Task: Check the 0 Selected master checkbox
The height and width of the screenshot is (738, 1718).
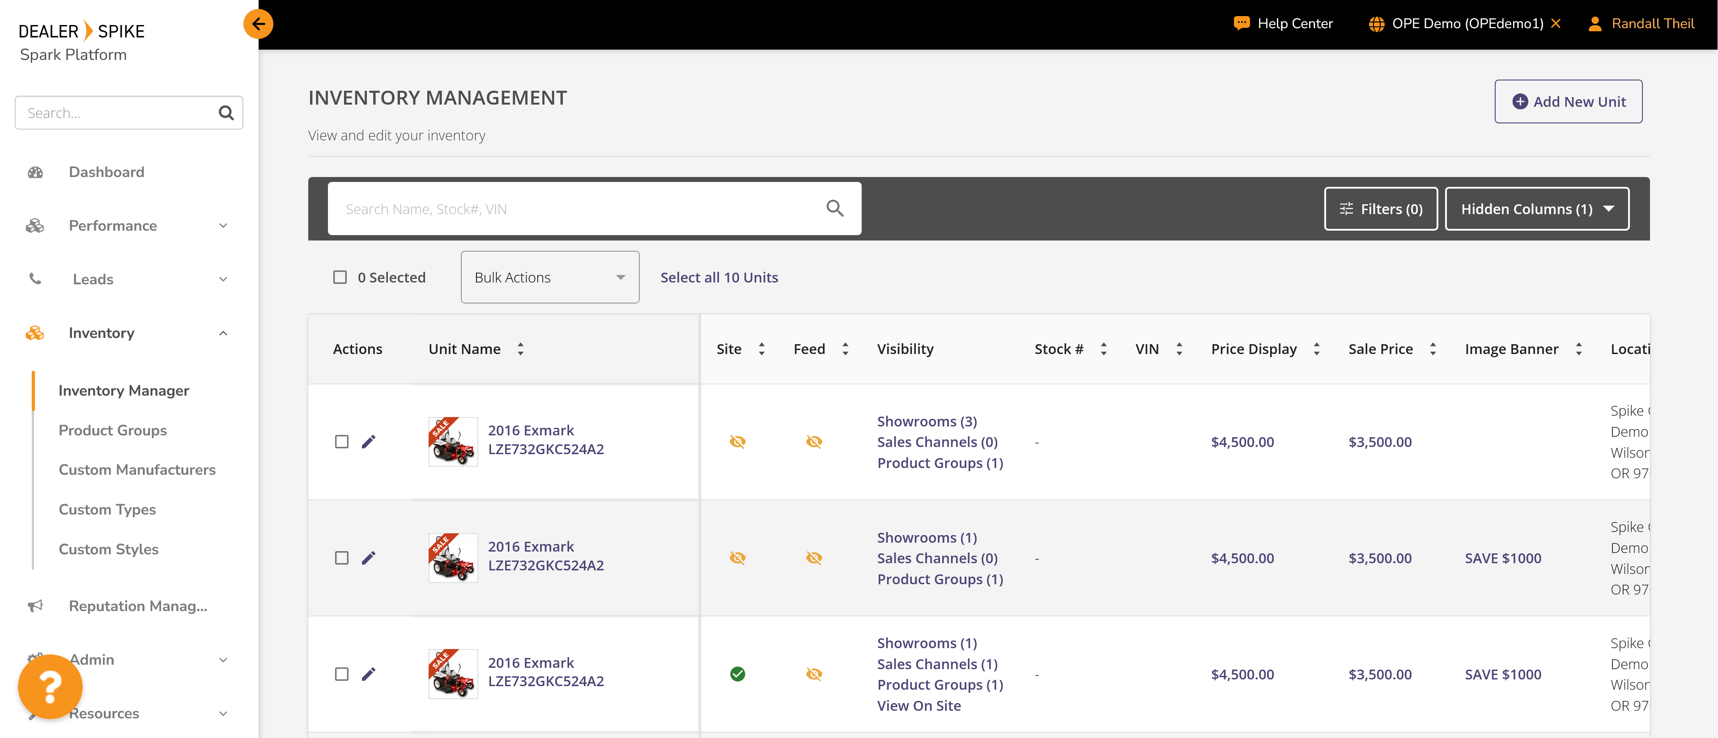Action: (340, 277)
